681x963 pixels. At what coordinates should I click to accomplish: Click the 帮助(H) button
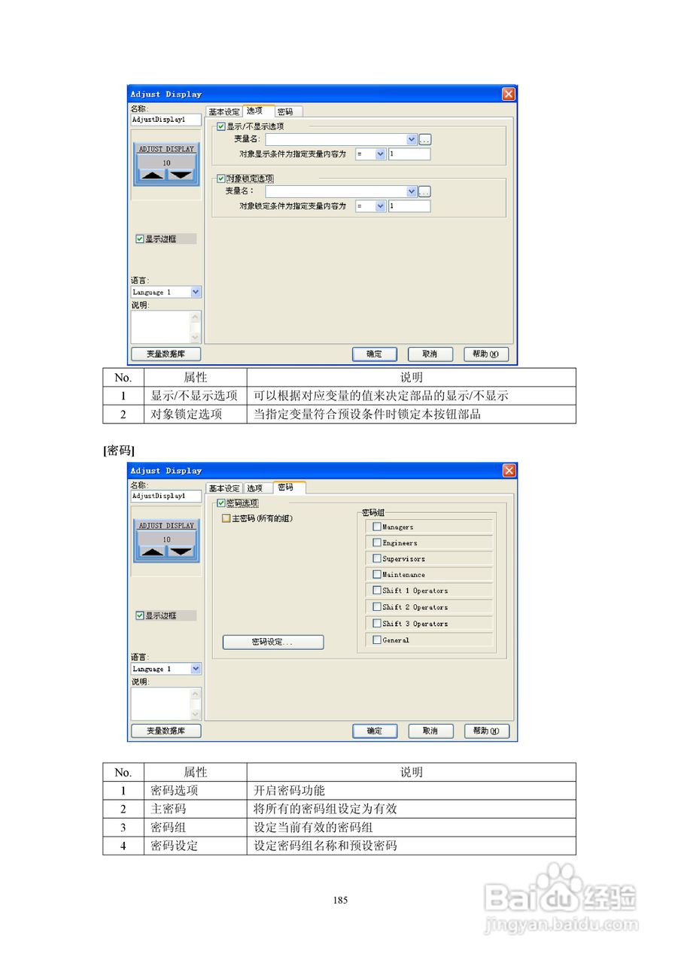[486, 354]
